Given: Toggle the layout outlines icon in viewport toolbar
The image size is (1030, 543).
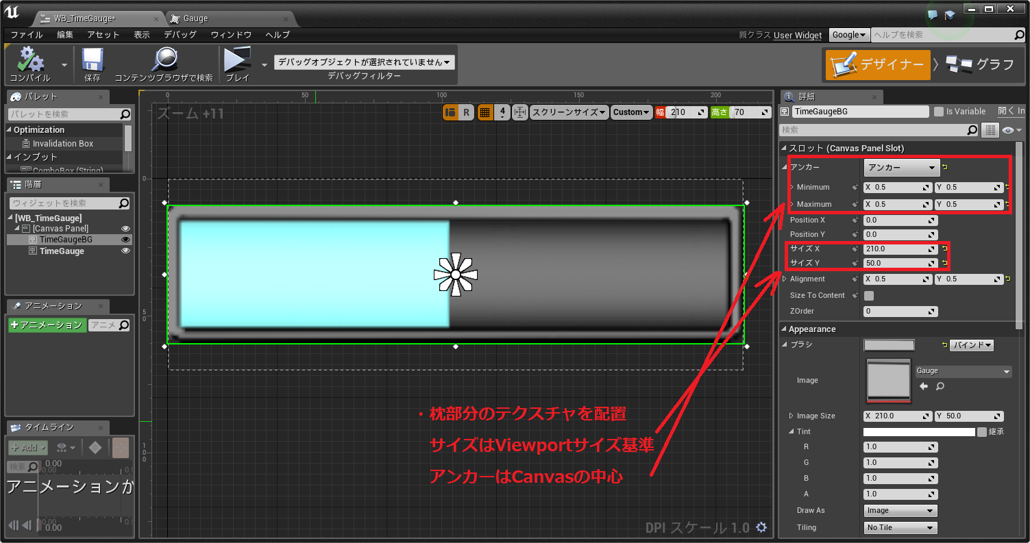Looking at the screenshot, I should click(450, 112).
